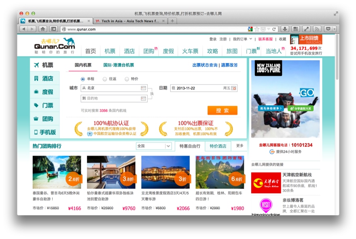Viewport: 356px width, 239px height.
Task: Select 酒店 hotel icon in left sidebar
Action: coord(45,79)
